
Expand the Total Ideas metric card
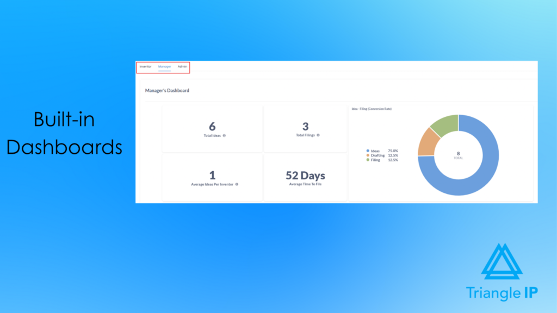212,128
